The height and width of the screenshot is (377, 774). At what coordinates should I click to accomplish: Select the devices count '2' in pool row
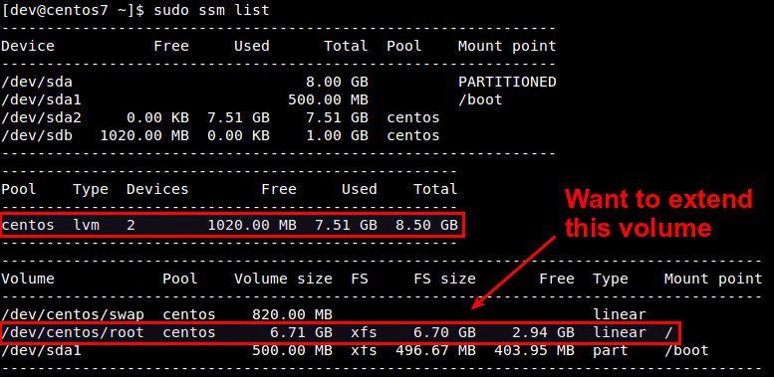click(x=130, y=225)
